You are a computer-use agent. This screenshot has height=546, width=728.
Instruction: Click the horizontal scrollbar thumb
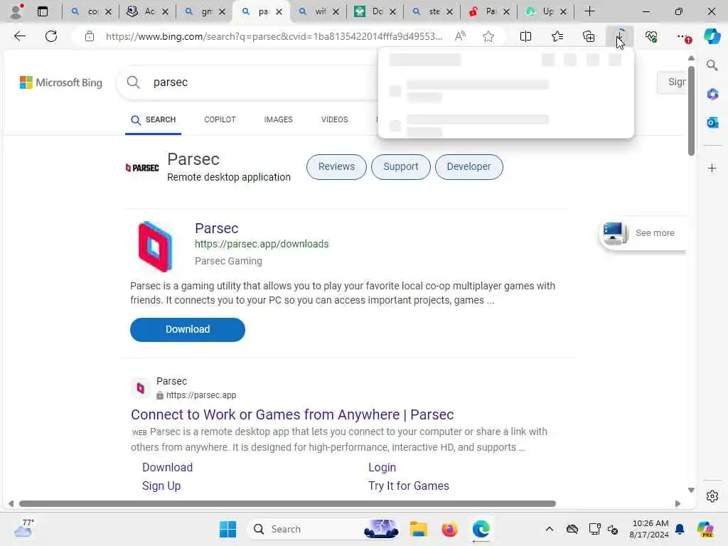click(x=287, y=503)
